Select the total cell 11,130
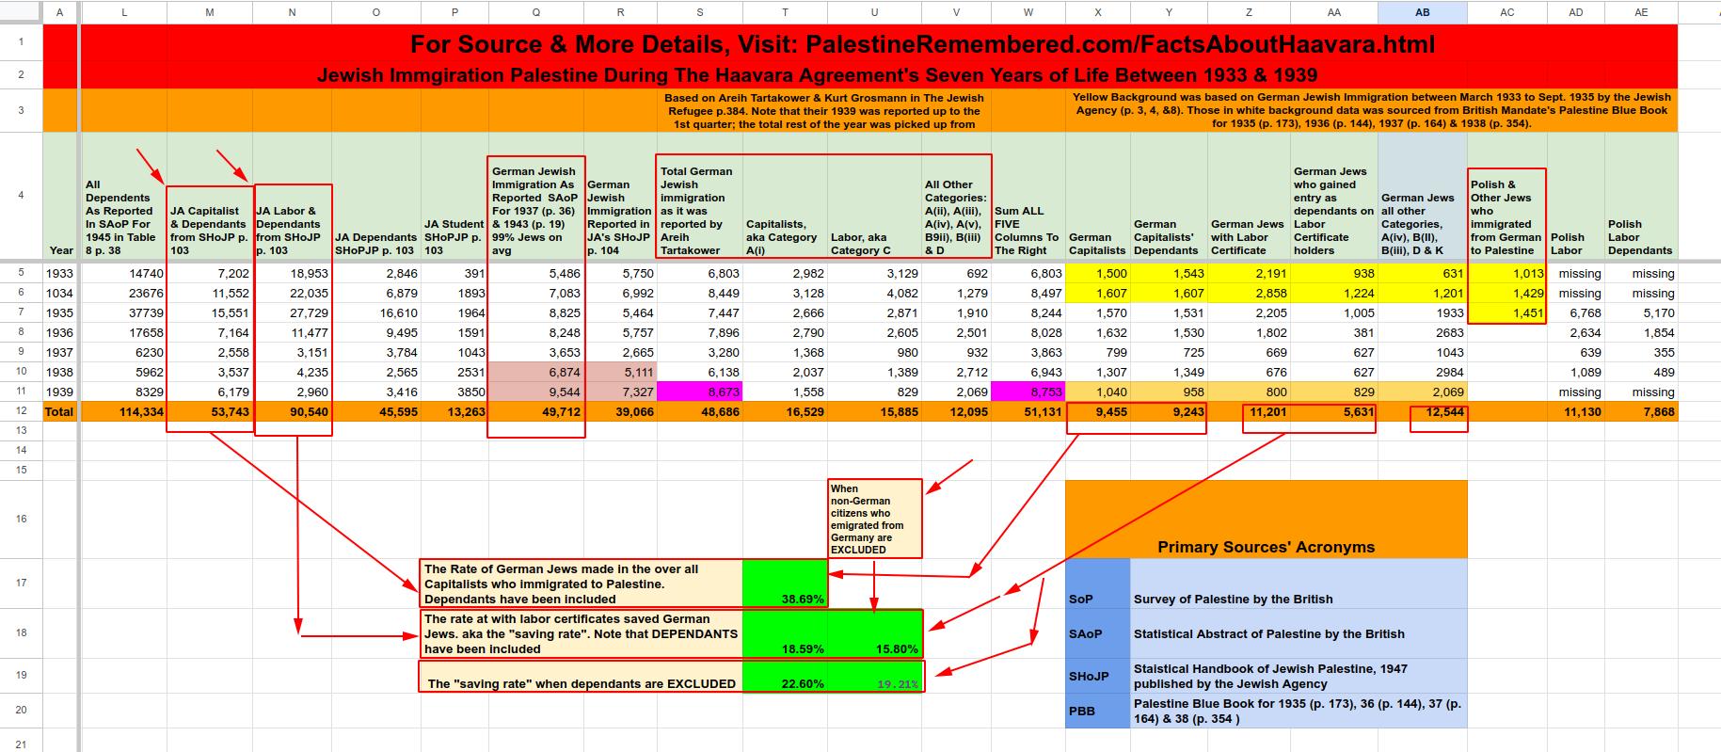 [x=1575, y=411]
